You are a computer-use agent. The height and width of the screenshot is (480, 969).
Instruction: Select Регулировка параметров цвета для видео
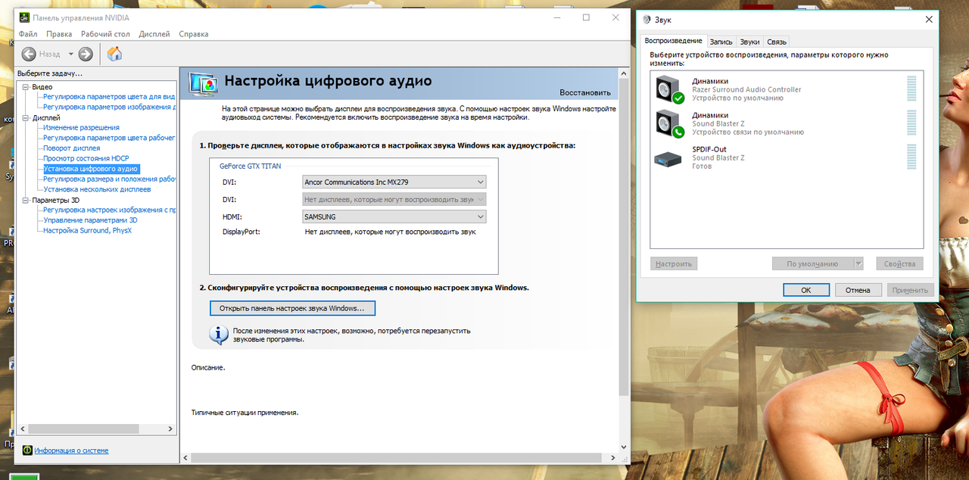[x=109, y=97]
